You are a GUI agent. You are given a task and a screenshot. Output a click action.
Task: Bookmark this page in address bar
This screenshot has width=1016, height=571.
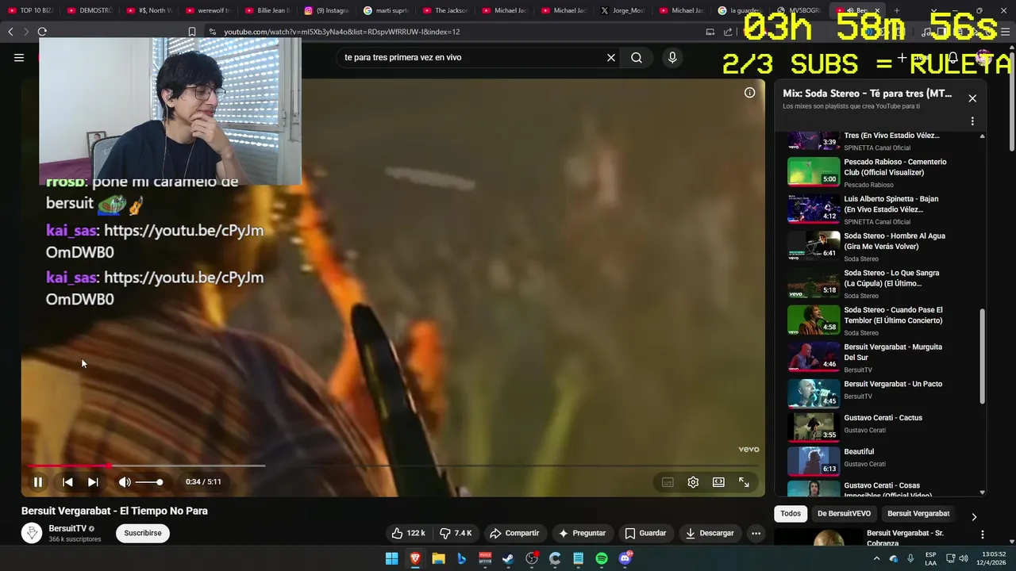(191, 32)
